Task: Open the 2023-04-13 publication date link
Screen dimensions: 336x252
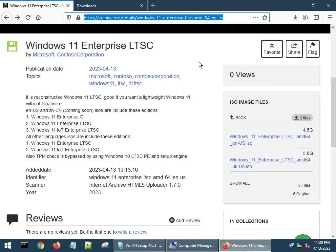Action: click(x=102, y=69)
